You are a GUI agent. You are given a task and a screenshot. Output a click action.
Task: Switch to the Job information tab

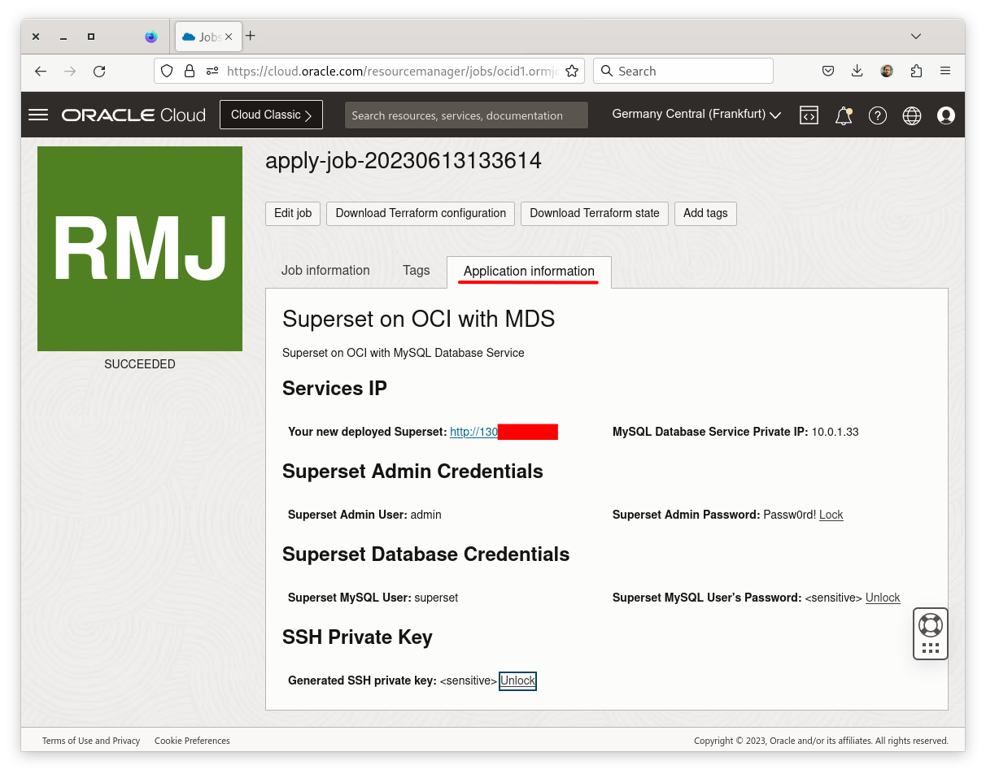click(325, 271)
